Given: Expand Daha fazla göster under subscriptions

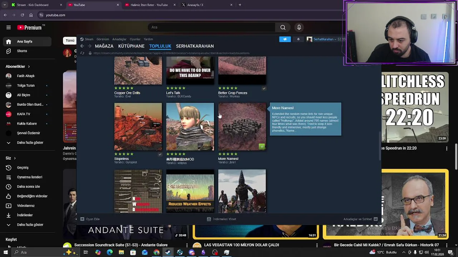Looking at the screenshot, I should pyautogui.click(x=27, y=143).
